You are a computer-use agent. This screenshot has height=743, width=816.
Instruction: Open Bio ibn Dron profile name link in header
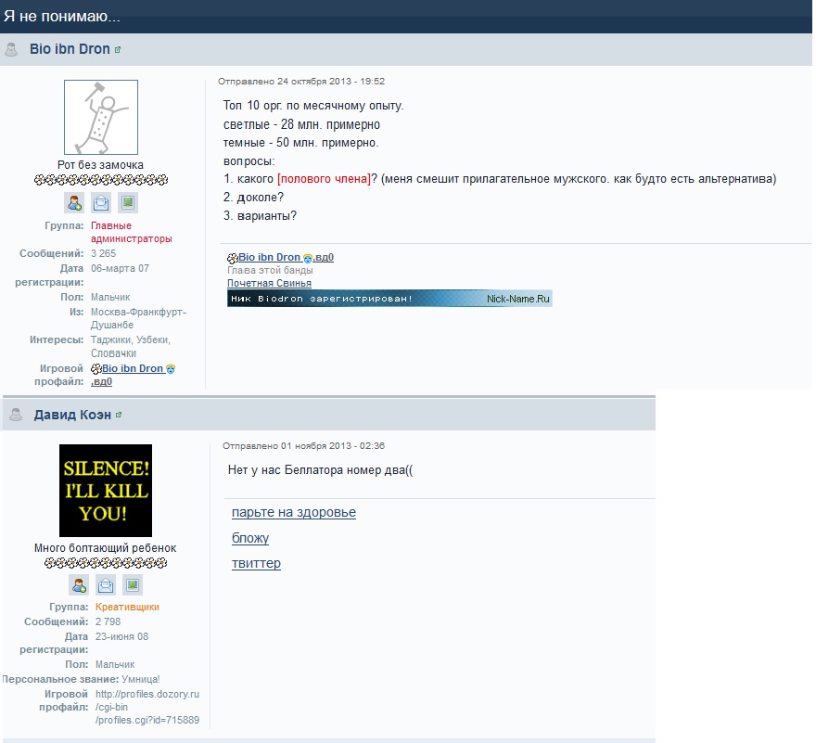coord(70,49)
